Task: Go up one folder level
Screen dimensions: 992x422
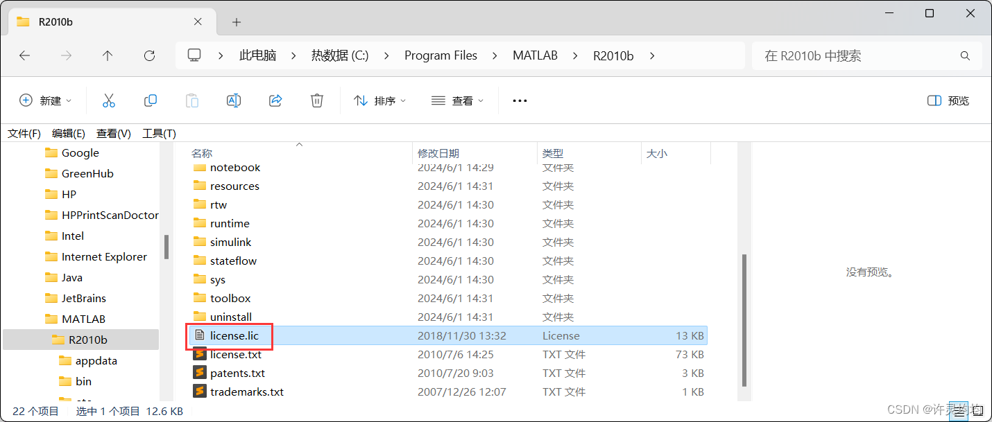Action: click(108, 55)
